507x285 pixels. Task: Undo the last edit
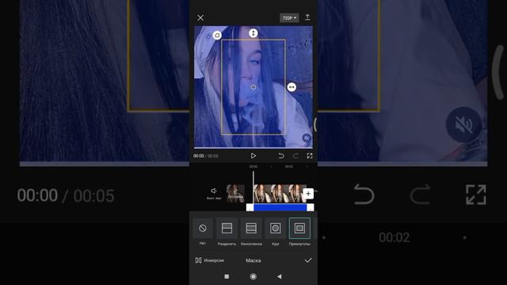coord(281,156)
